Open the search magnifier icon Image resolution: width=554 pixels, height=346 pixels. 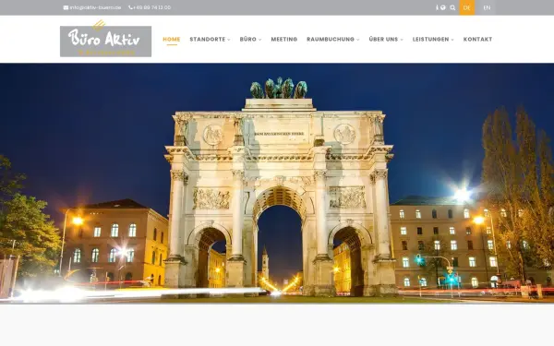(452, 7)
